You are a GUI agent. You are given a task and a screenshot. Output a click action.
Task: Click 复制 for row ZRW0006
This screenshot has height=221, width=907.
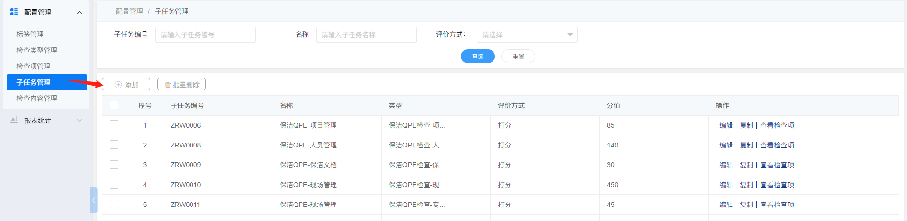[x=747, y=125]
